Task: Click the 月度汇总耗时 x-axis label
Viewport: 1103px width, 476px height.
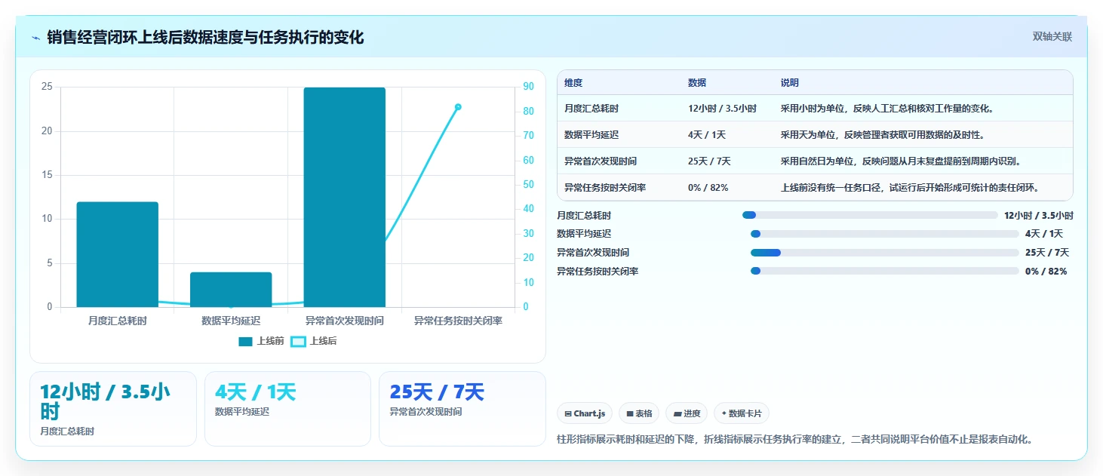Action: [118, 321]
